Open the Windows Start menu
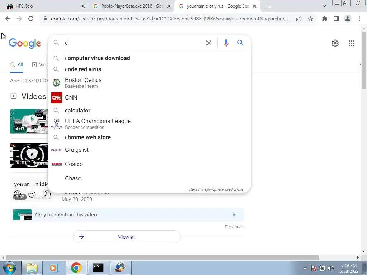This screenshot has height=275, width=367. 9,268
